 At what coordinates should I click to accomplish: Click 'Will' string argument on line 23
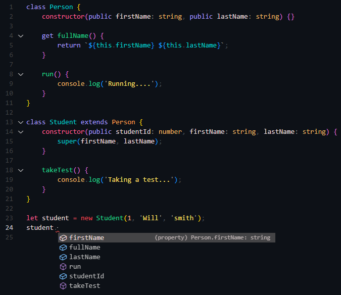[151, 218]
